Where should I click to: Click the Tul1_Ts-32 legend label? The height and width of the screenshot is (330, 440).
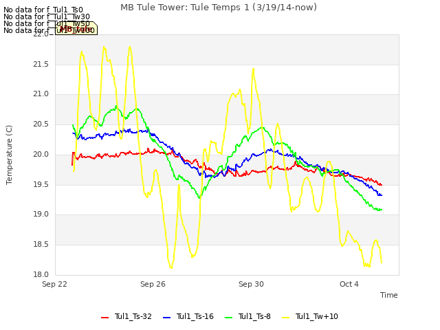coord(133,316)
